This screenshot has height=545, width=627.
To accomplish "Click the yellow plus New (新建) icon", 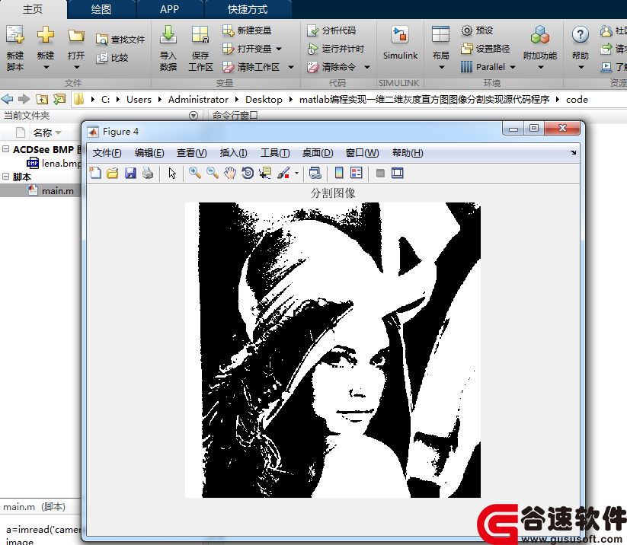I will (x=46, y=35).
